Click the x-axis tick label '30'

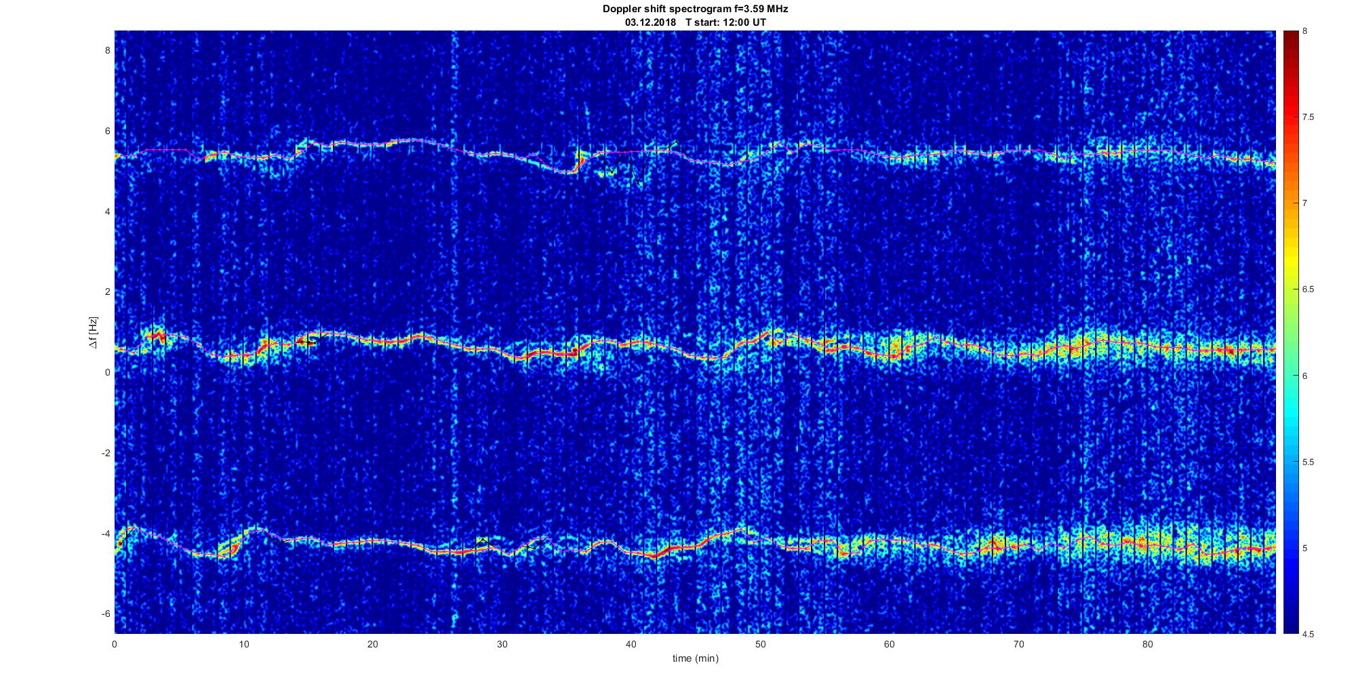pyautogui.click(x=502, y=645)
